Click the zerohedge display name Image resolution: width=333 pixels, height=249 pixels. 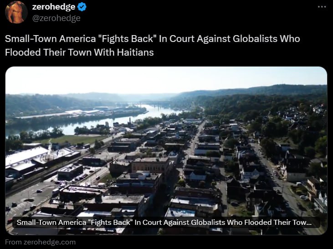click(x=54, y=7)
